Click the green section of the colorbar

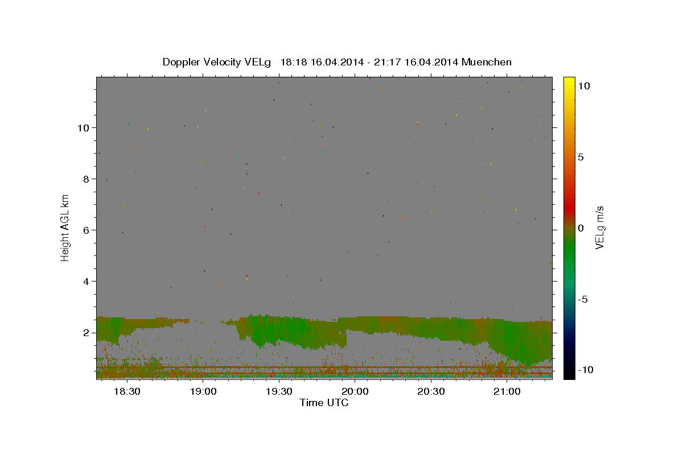pyautogui.click(x=569, y=250)
